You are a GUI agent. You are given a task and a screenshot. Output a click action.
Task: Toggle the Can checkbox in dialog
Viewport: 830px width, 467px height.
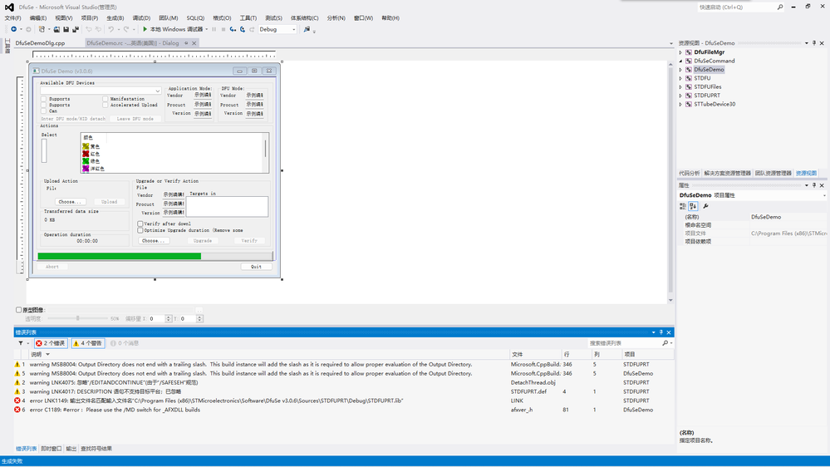coord(44,111)
